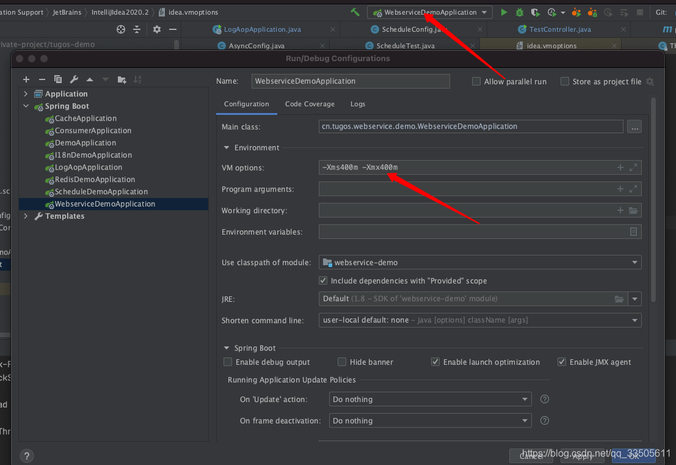Screen dimensions: 676x465
Task: Browse working directory folder icon
Action: pyautogui.click(x=633, y=210)
